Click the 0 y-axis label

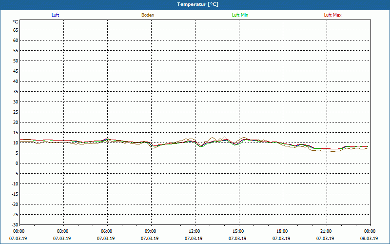click(17, 163)
